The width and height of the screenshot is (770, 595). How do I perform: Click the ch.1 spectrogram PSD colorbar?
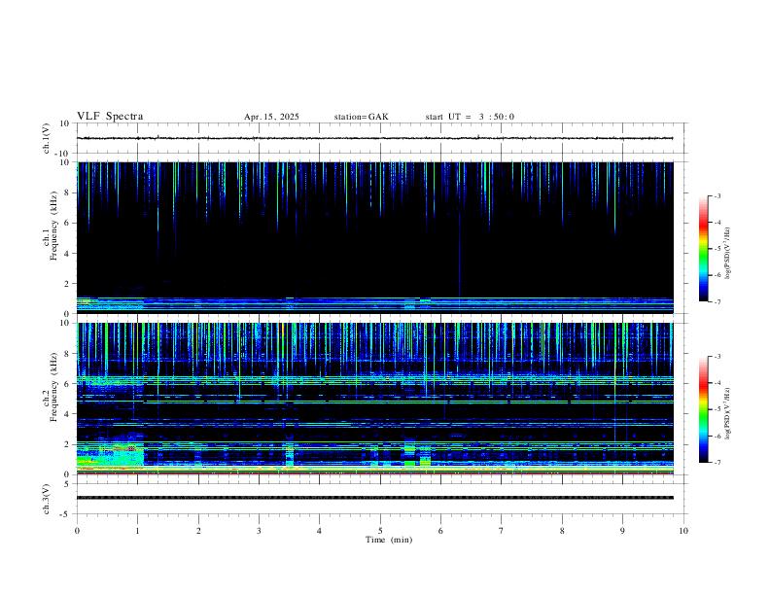click(703, 249)
